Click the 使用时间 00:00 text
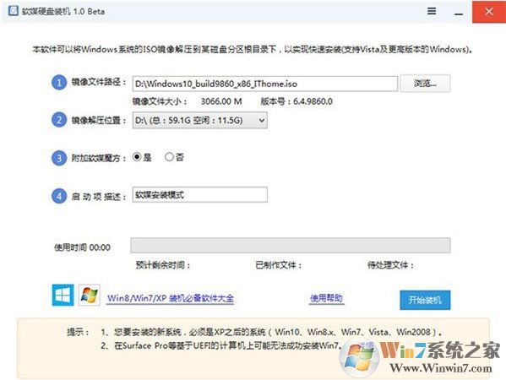Image resolution: width=506 pixels, height=380 pixels. pos(82,247)
